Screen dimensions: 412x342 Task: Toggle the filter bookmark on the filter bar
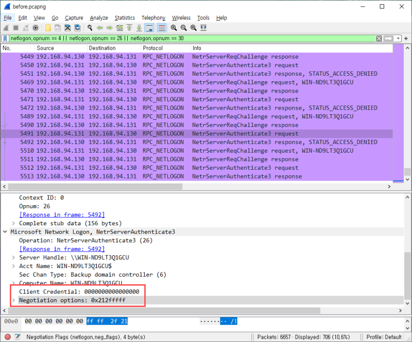(x=5, y=38)
